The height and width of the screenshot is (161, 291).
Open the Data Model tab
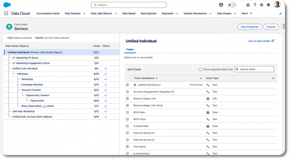click(x=128, y=14)
